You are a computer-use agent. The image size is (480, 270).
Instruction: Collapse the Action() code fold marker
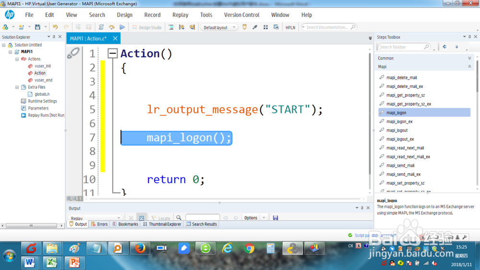coord(112,53)
